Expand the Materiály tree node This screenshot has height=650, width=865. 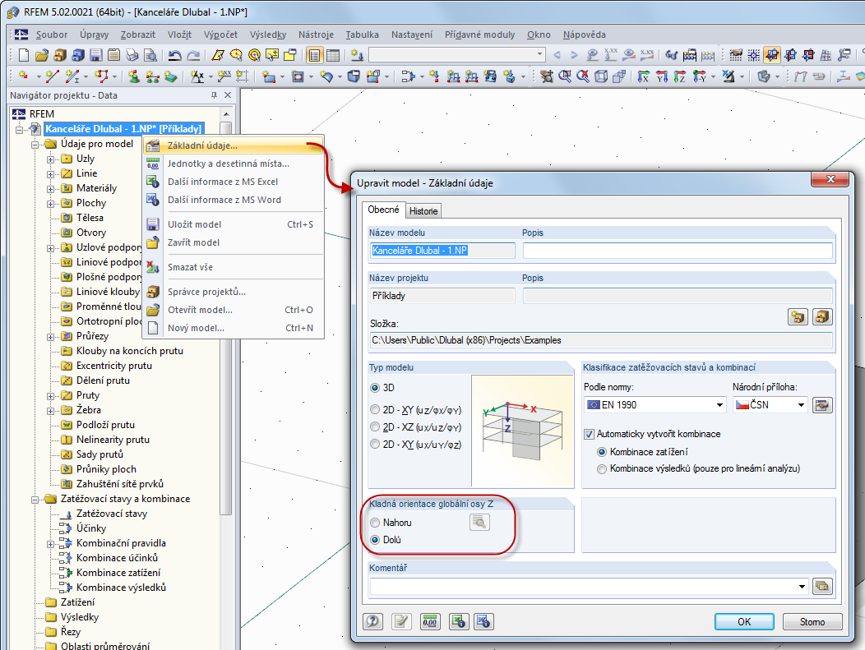pyautogui.click(x=50, y=189)
